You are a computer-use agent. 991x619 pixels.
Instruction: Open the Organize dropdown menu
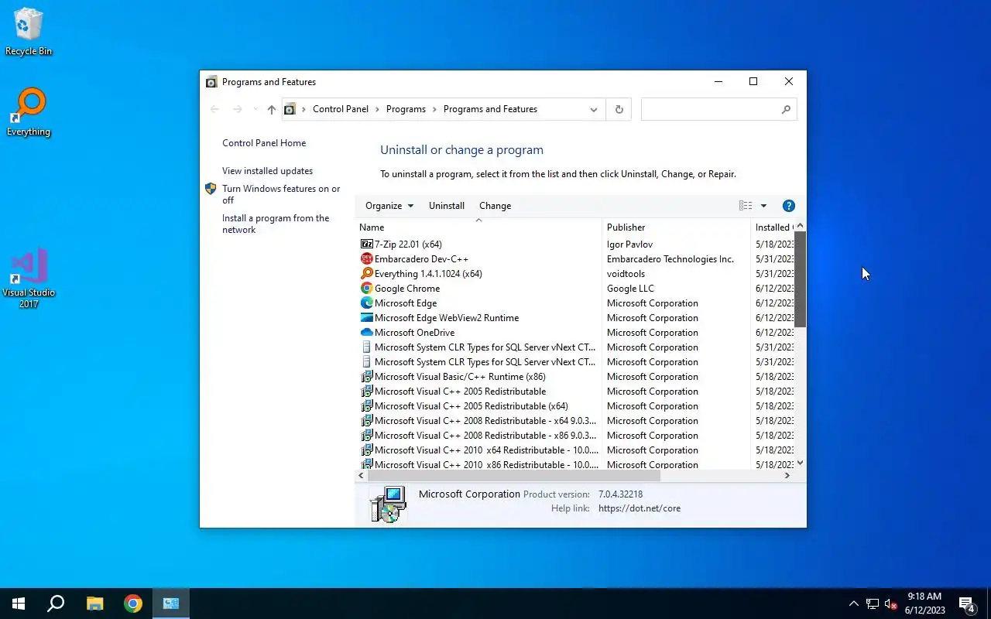click(389, 206)
